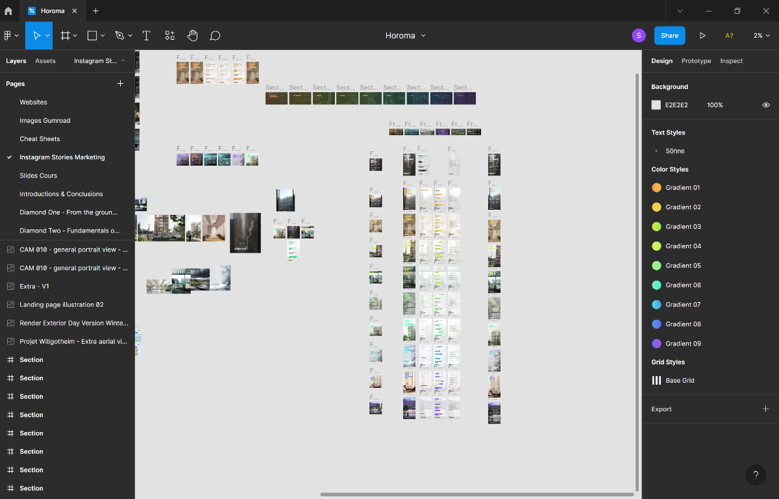Switch to the Inspect tab
Viewport: 779px width, 499px height.
click(731, 60)
